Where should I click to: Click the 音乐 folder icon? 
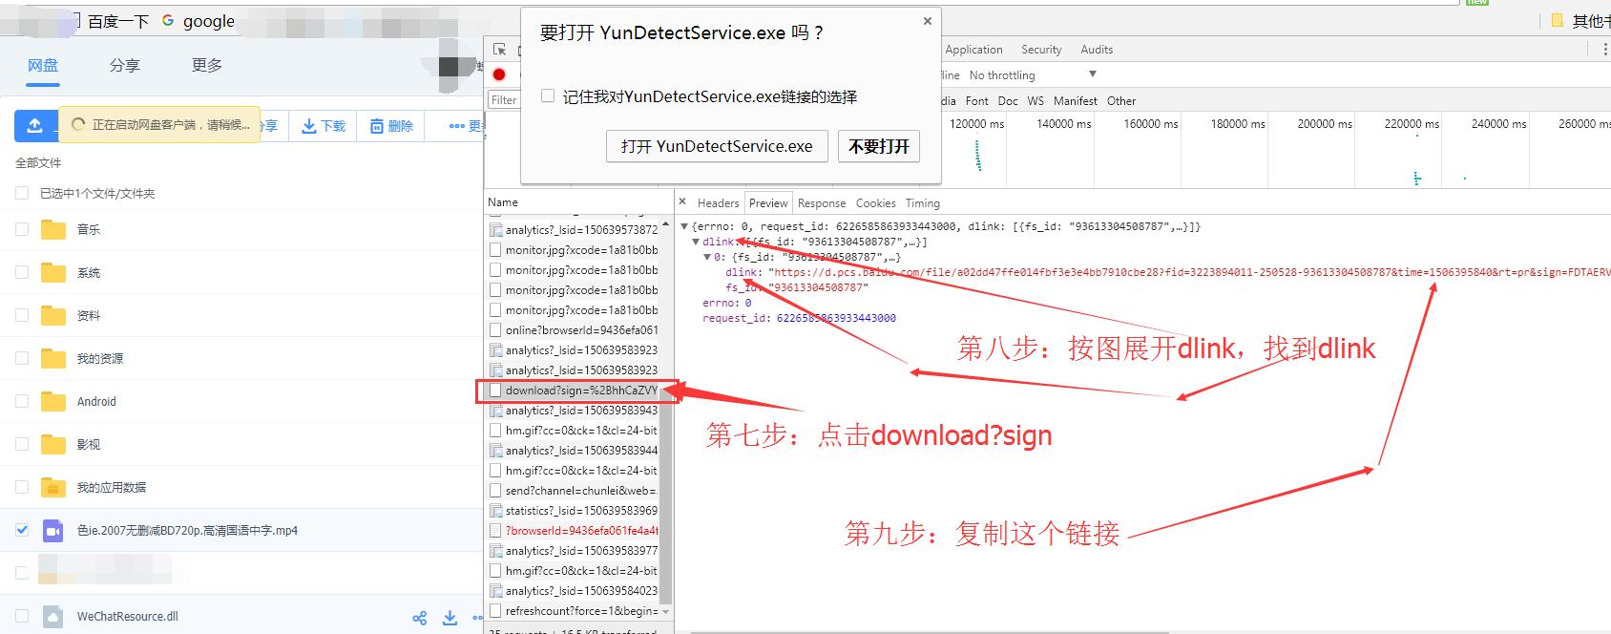(x=53, y=229)
